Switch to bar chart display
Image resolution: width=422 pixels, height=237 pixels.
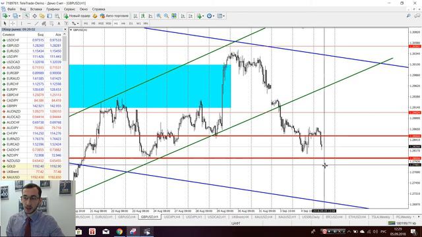tap(136, 16)
